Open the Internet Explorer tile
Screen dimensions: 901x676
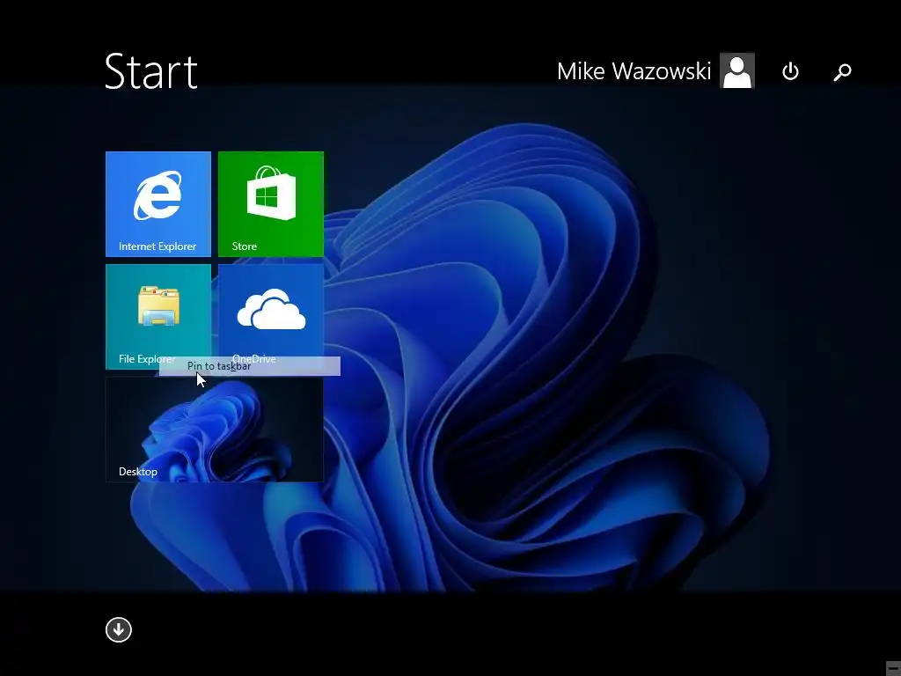pyautogui.click(x=158, y=203)
